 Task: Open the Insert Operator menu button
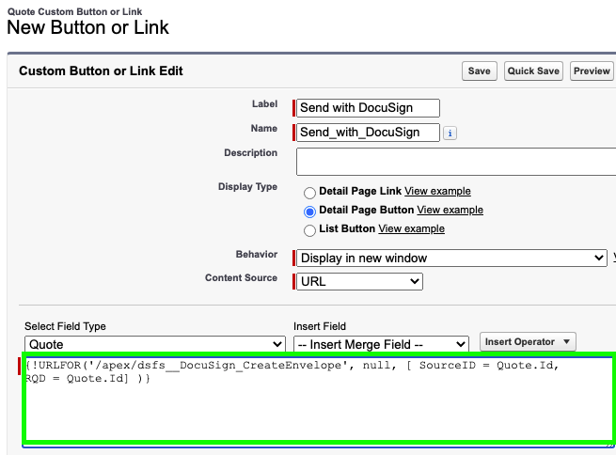tap(528, 342)
